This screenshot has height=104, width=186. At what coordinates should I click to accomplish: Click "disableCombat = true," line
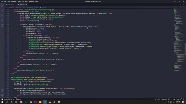click(x=34, y=34)
